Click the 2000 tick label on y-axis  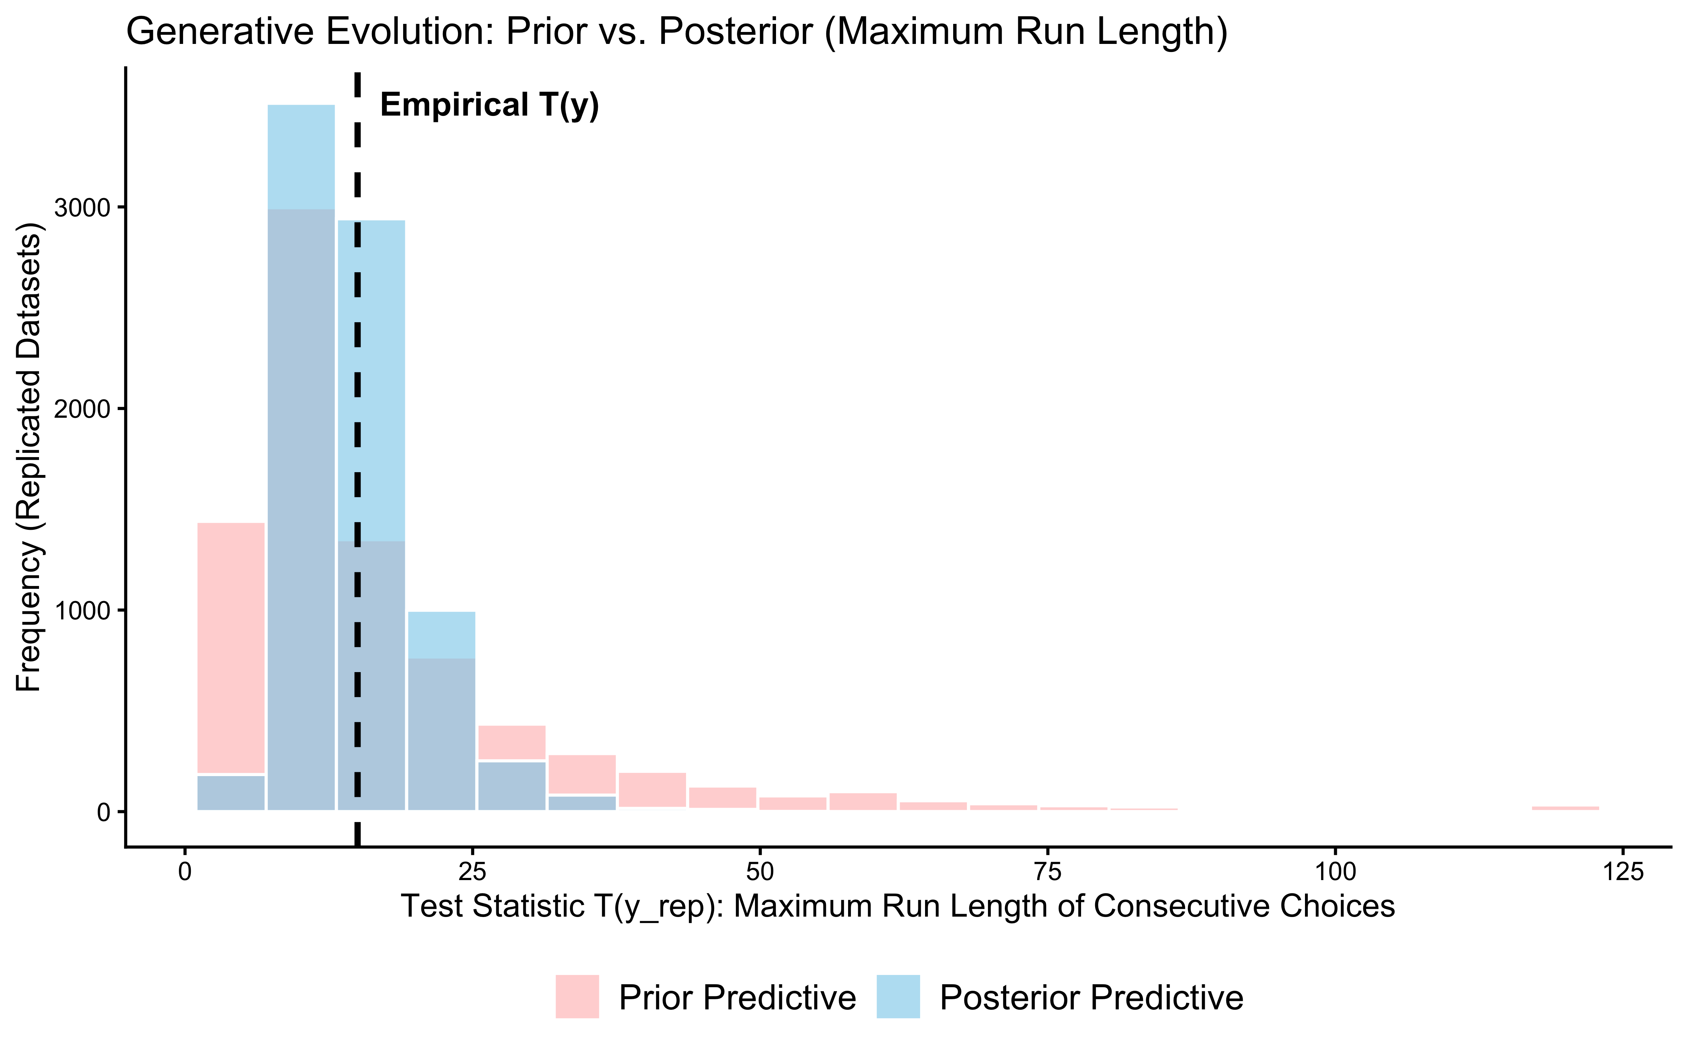pyautogui.click(x=83, y=409)
